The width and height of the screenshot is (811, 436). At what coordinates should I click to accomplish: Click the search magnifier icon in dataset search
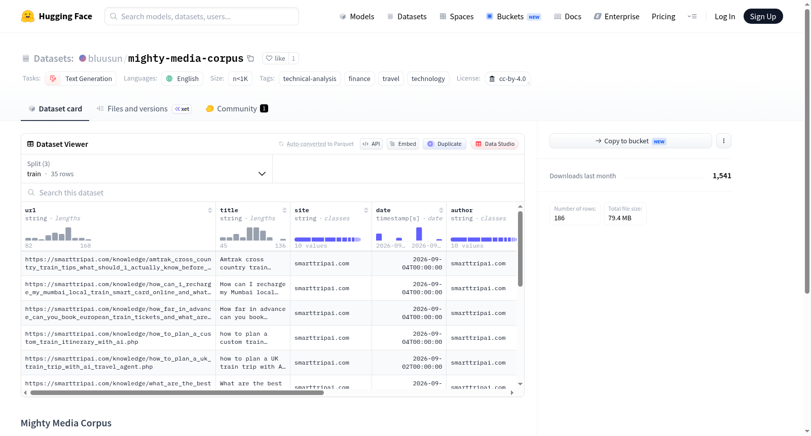click(31, 192)
